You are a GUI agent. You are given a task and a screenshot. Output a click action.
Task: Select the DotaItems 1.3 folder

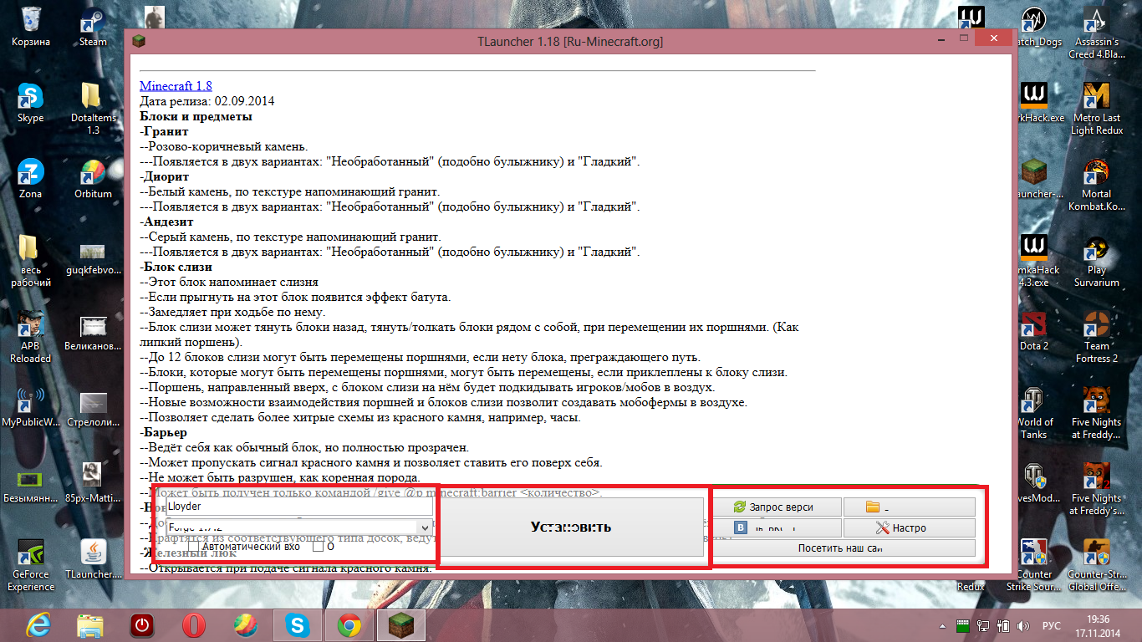tap(93, 109)
